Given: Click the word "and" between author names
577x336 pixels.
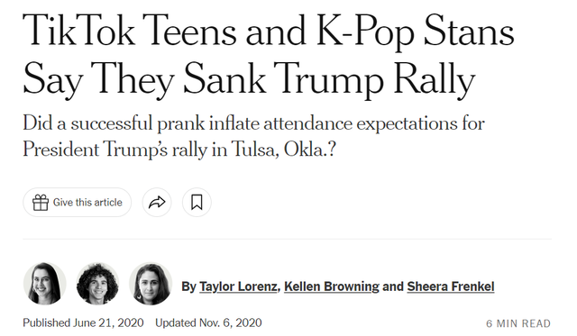Looking at the screenshot, I should [393, 286].
